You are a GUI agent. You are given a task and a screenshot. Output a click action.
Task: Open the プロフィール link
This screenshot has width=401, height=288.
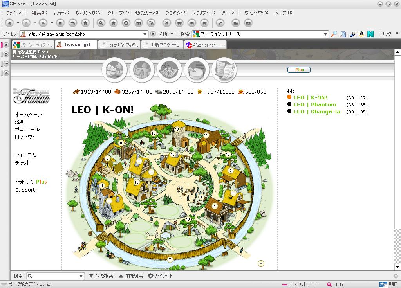(27, 129)
